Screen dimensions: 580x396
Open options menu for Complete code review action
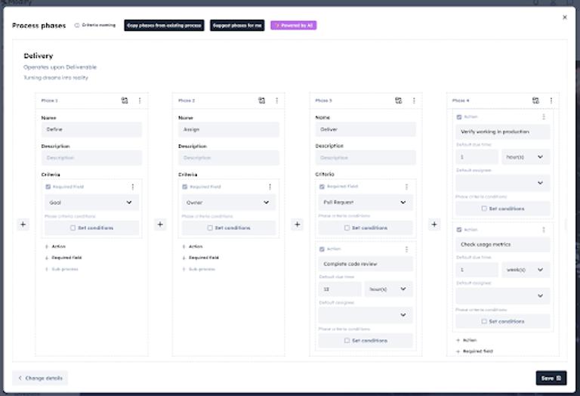pos(406,249)
